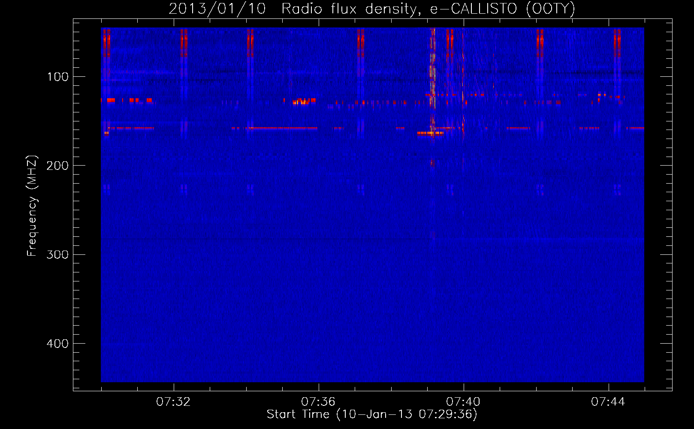Click the 300 frequency tick label
The image size is (694, 429).
pos(58,254)
